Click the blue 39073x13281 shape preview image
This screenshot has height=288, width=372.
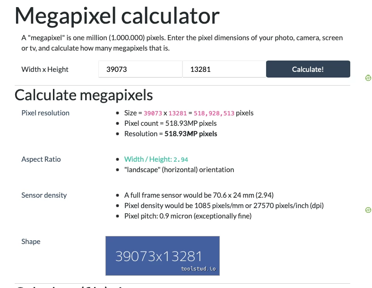click(x=163, y=256)
